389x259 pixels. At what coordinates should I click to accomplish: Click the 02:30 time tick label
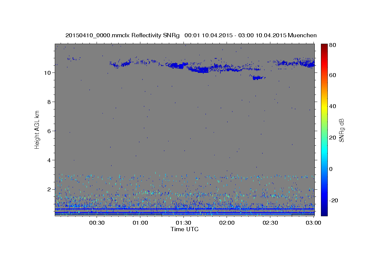point(270,223)
